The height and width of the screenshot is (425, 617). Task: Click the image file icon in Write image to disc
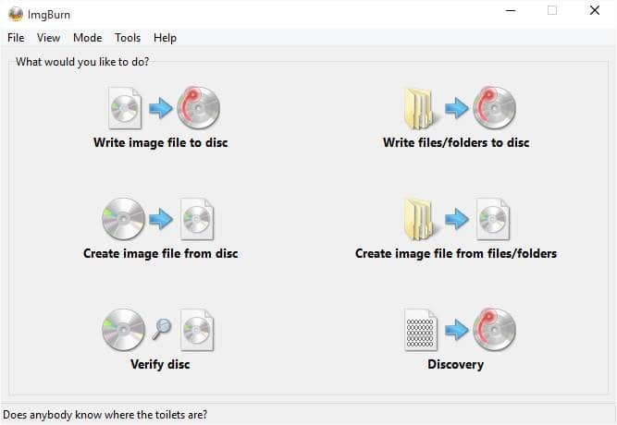click(x=125, y=108)
